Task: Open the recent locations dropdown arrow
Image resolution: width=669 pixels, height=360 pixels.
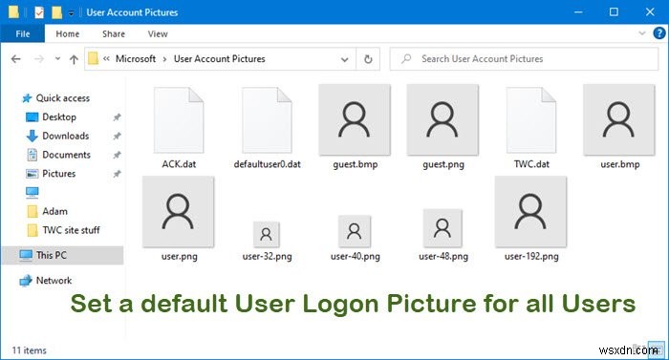Action: point(57,59)
